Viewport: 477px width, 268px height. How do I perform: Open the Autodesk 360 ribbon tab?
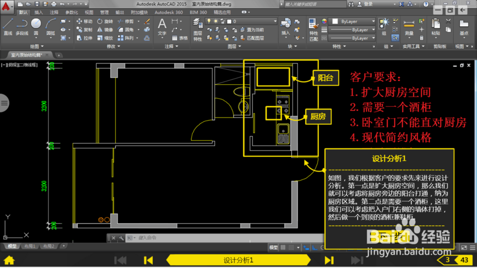(x=168, y=12)
